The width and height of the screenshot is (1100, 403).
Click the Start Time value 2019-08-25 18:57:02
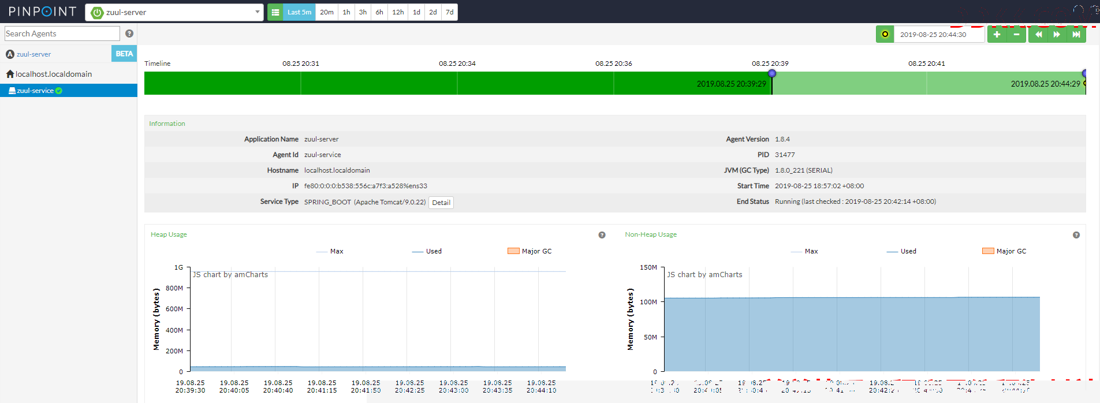click(x=819, y=186)
